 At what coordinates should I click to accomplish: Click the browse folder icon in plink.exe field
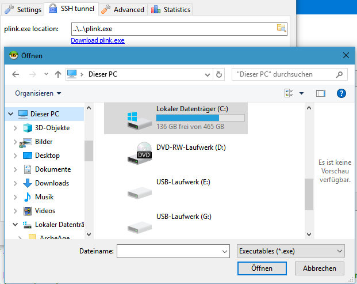click(x=282, y=28)
